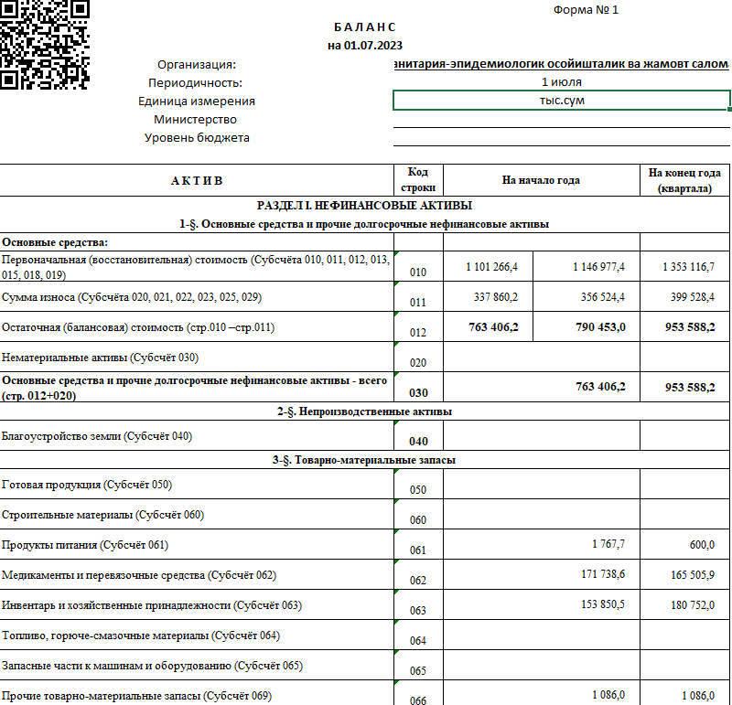Screen dimensions: 732x705
Task: Click cell with value 1 146 977,4
Action: 587,266
